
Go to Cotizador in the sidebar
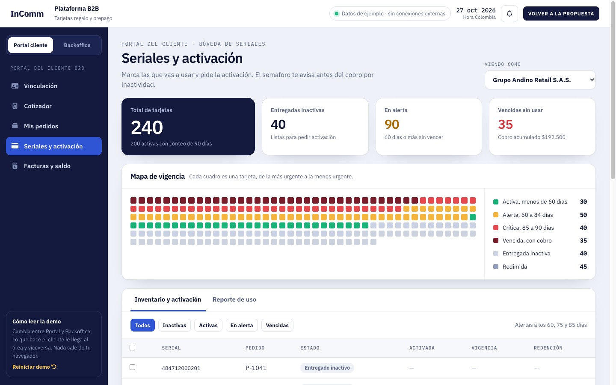point(54,106)
